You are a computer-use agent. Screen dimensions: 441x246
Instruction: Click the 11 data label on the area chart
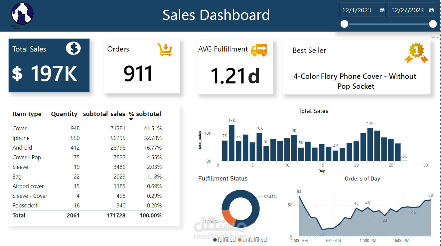pyautogui.click(x=322, y=234)
